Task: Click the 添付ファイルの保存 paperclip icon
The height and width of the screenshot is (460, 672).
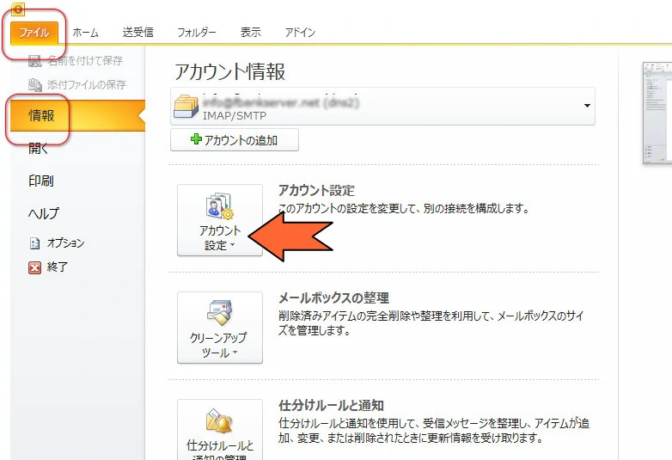Action: [34, 85]
